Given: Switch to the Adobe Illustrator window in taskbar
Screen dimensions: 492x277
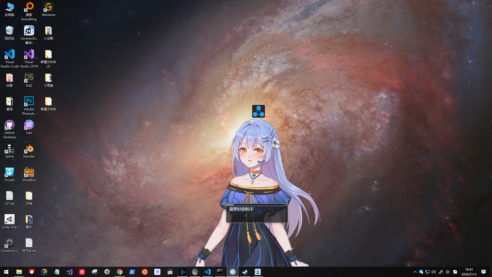Looking at the screenshot, I should coord(233,272).
